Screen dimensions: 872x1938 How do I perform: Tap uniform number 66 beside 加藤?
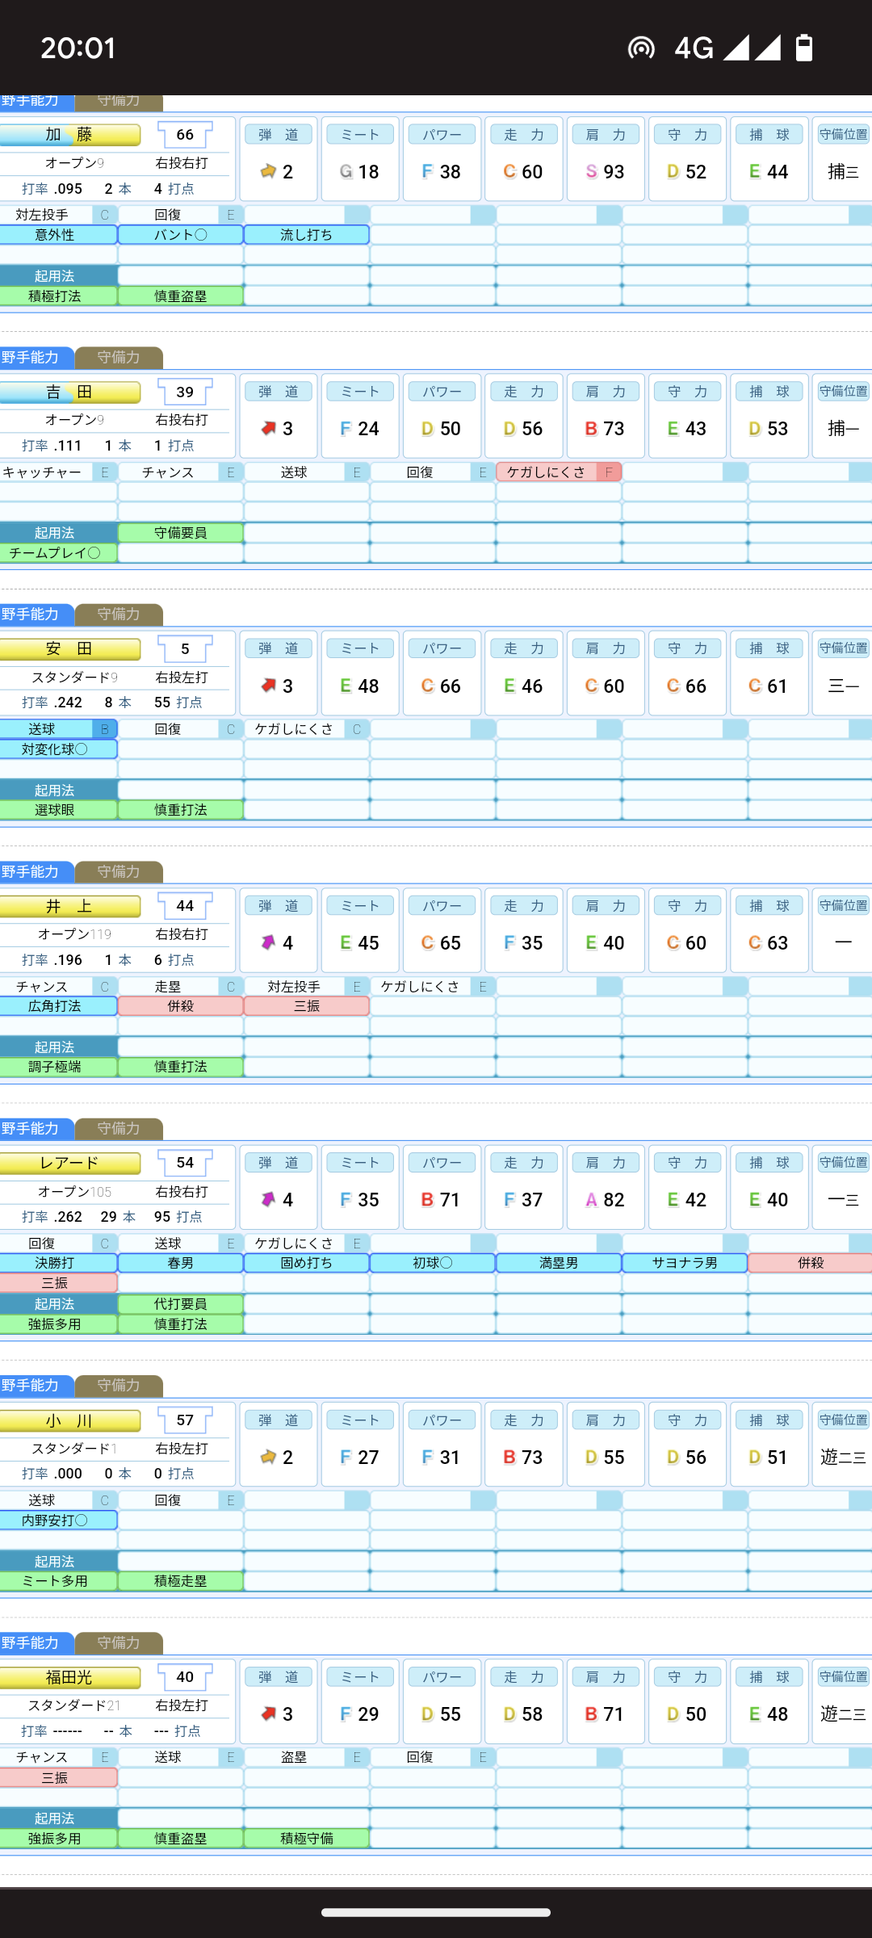coord(185,135)
